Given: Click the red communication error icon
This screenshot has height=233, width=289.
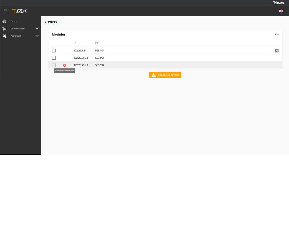Looking at the screenshot, I should coord(65,65).
